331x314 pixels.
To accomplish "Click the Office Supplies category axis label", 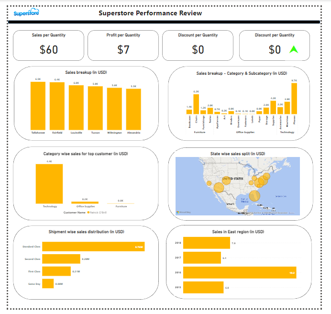I will (245, 132).
